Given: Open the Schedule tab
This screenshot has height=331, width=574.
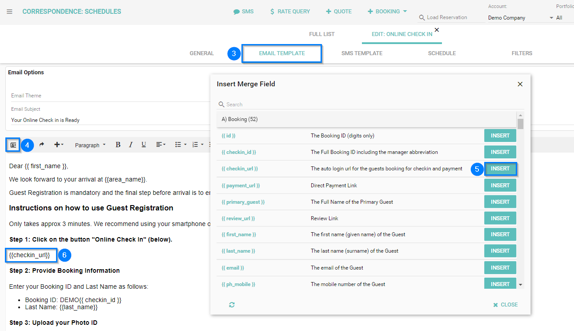Looking at the screenshot, I should [442, 53].
